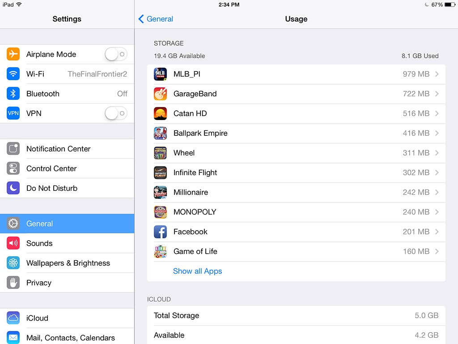Tap the iCloud Available 4.2 GB row
Image resolution: width=458 pixels, height=344 pixels.
[296, 335]
